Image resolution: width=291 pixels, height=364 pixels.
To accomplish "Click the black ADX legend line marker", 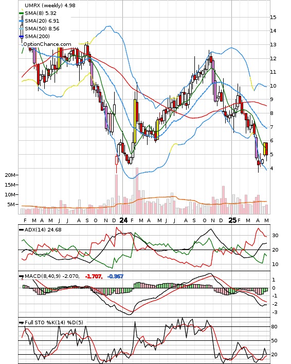I will pos(21,230).
